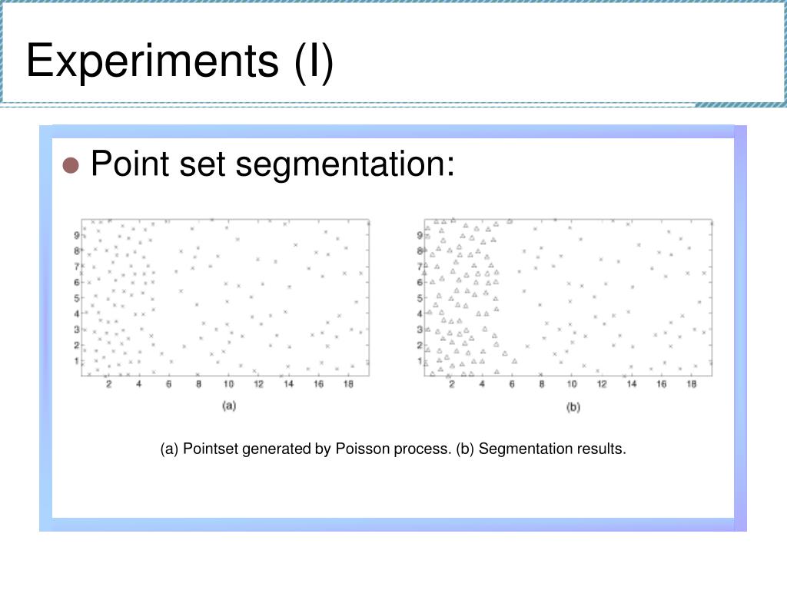The image size is (787, 590).
Task: Select the "Point set segmentation:" heading text
Action: point(273,164)
